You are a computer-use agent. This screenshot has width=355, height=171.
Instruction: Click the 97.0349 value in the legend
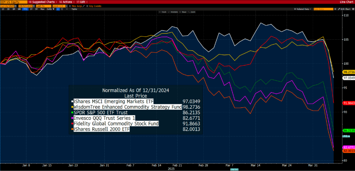191,101
